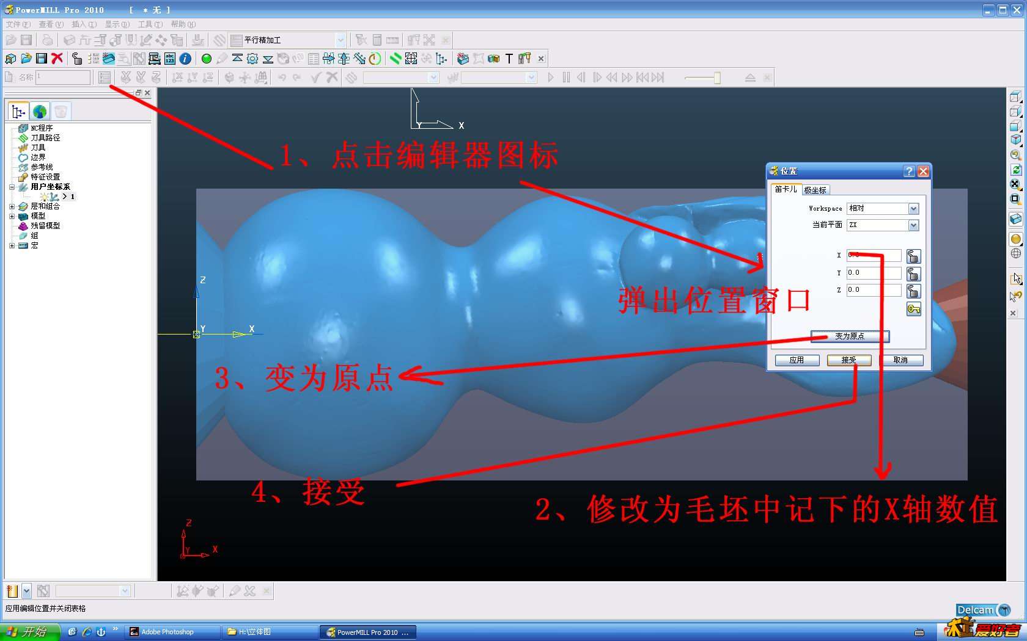Click the refresh view icon on right toolbar
The width and height of the screenshot is (1027, 641).
click(x=1015, y=170)
